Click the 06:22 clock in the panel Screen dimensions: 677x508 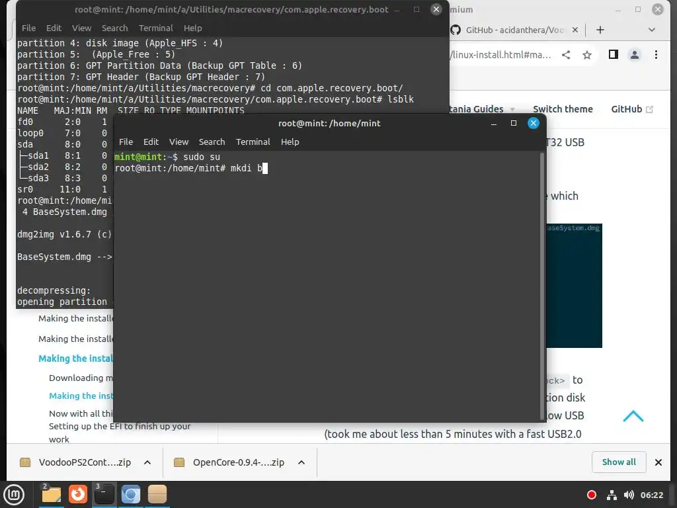(x=651, y=495)
